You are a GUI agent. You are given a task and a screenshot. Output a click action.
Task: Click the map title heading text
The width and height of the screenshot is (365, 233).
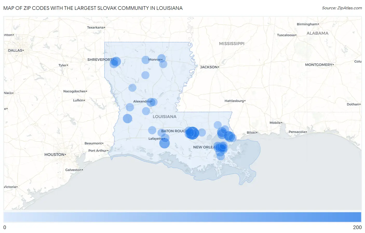[93, 8]
